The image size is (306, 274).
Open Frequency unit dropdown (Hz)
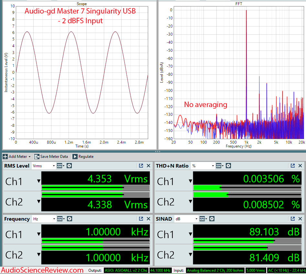(x=44, y=219)
